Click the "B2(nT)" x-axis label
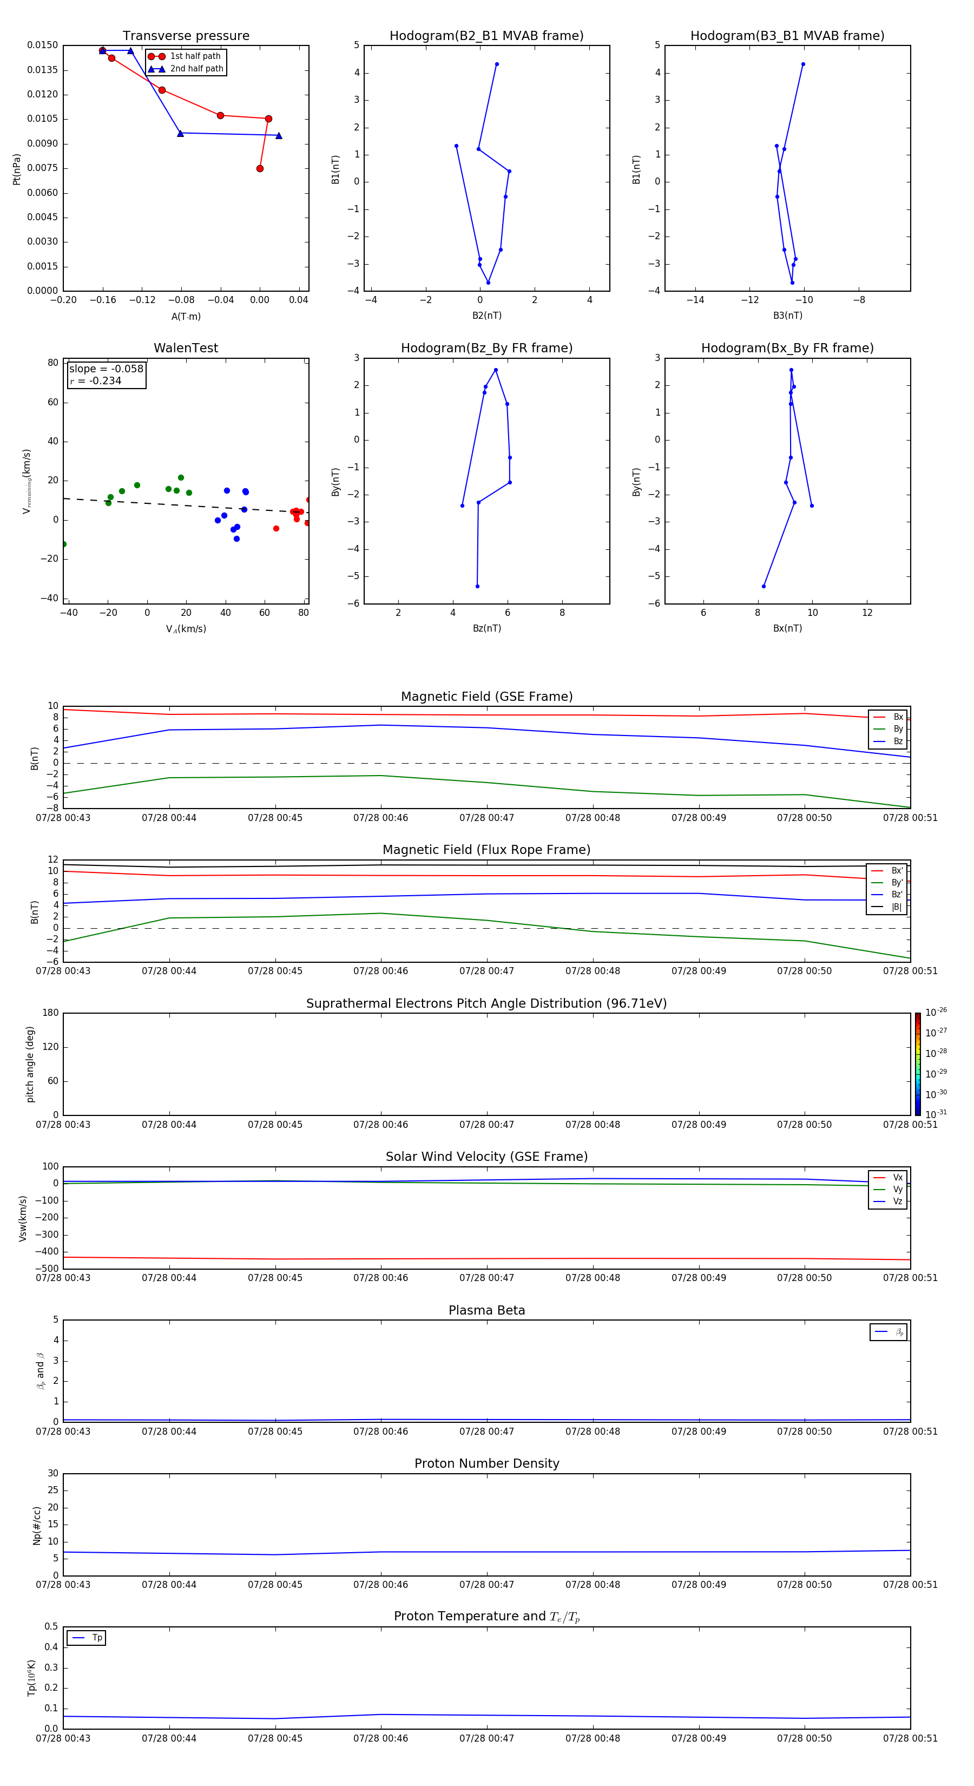 tap(486, 316)
